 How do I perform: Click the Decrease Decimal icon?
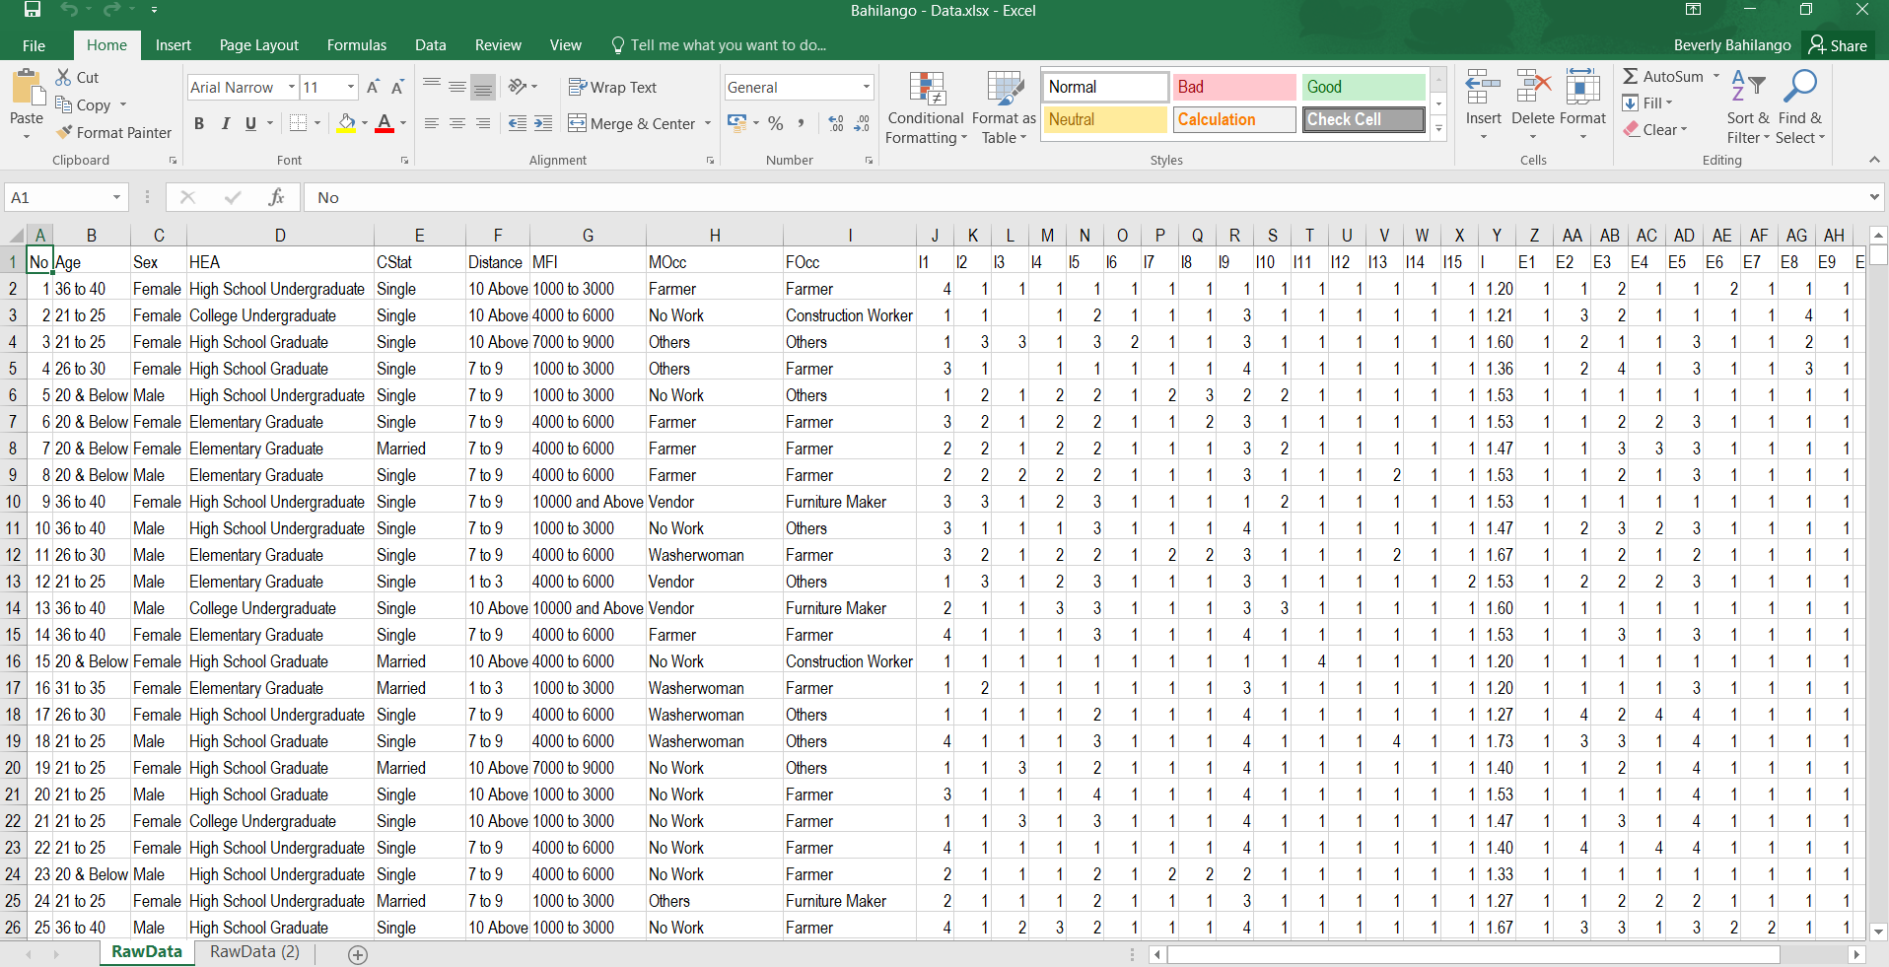point(862,123)
